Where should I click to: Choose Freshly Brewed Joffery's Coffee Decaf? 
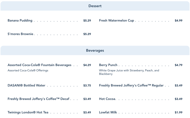coord(39,99)
